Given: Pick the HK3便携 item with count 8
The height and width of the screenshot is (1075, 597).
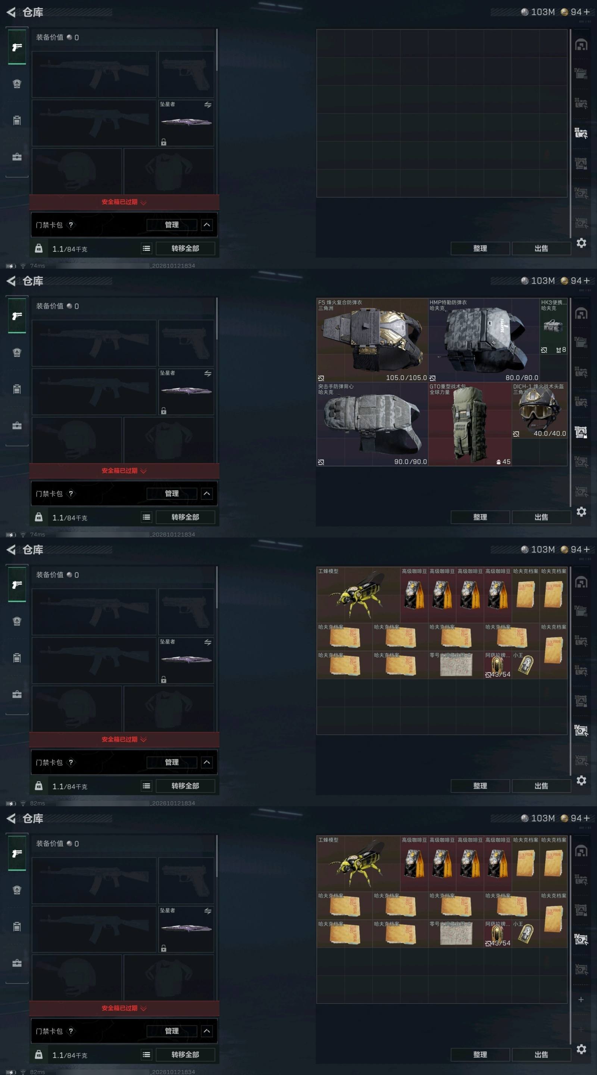Looking at the screenshot, I should click(554, 326).
